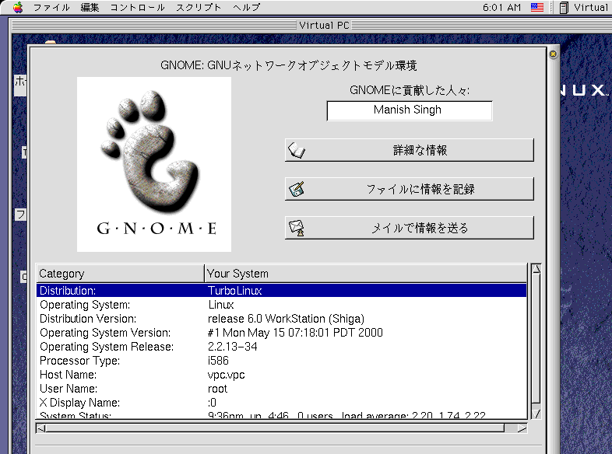This screenshot has height=454, width=612.
Task: Click the release 6.0 WorkStation (Shiga) value
Action: 286,319
